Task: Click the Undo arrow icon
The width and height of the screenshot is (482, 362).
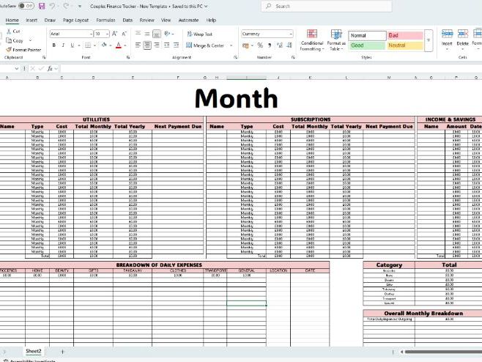Action: [52, 6]
